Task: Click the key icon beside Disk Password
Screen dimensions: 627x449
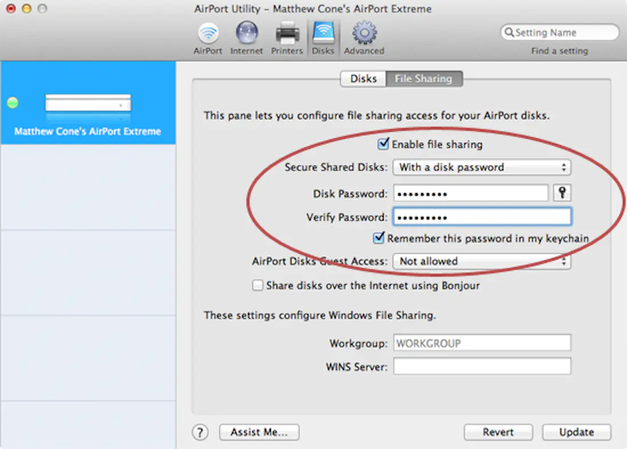Action: click(562, 193)
